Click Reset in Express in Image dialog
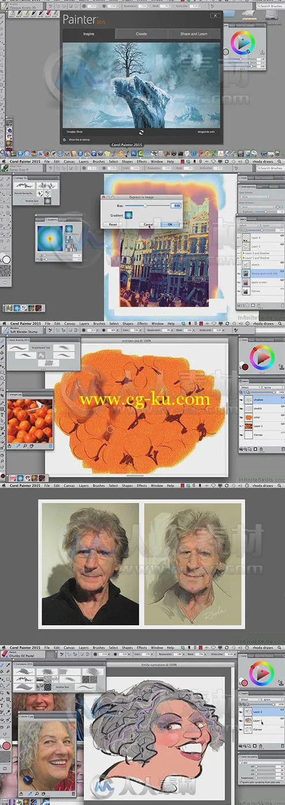 (113, 224)
